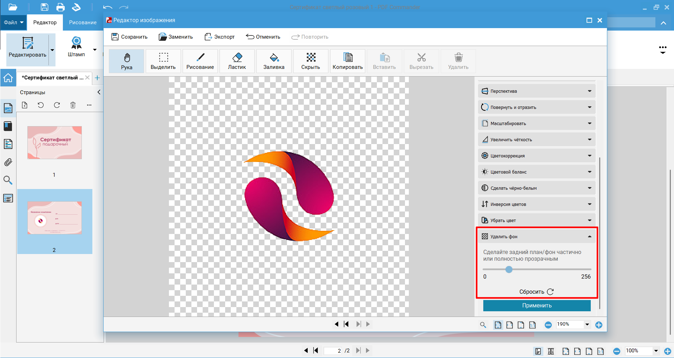
Task: Select page 1 thumbnail
Action: click(54, 143)
